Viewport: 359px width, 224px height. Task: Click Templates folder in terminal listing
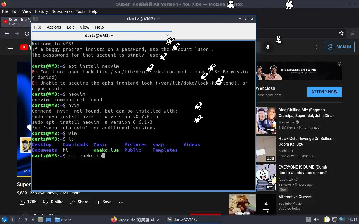pos(165,150)
